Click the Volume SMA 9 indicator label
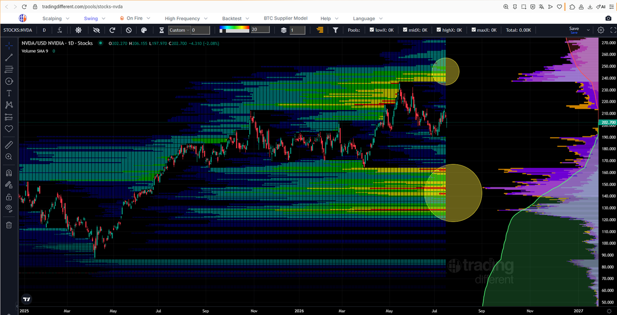The height and width of the screenshot is (315, 617). pos(35,51)
